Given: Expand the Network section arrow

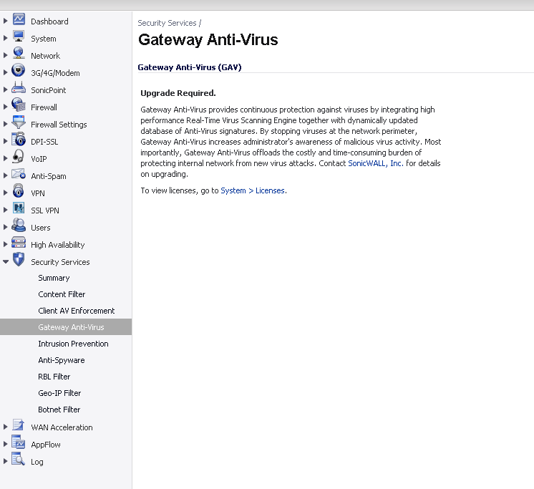Looking at the screenshot, I should coord(5,56).
